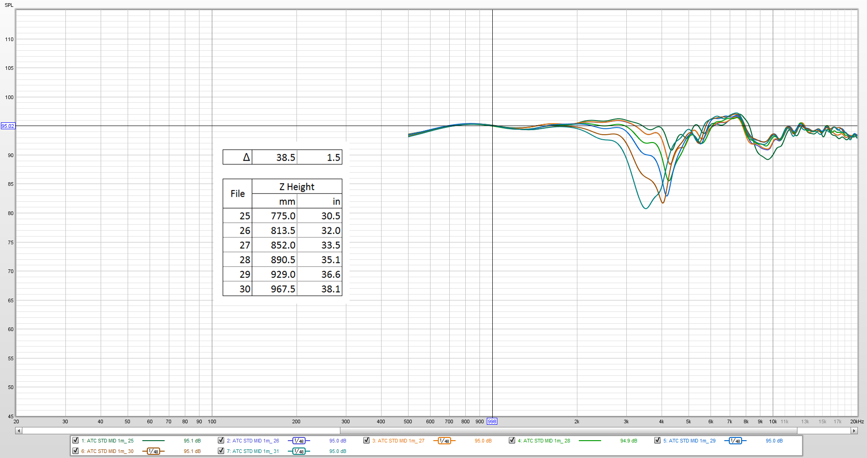Click the dark green line swatch of trace 1
Screen dimensions: 867x458
pyautogui.click(x=153, y=441)
